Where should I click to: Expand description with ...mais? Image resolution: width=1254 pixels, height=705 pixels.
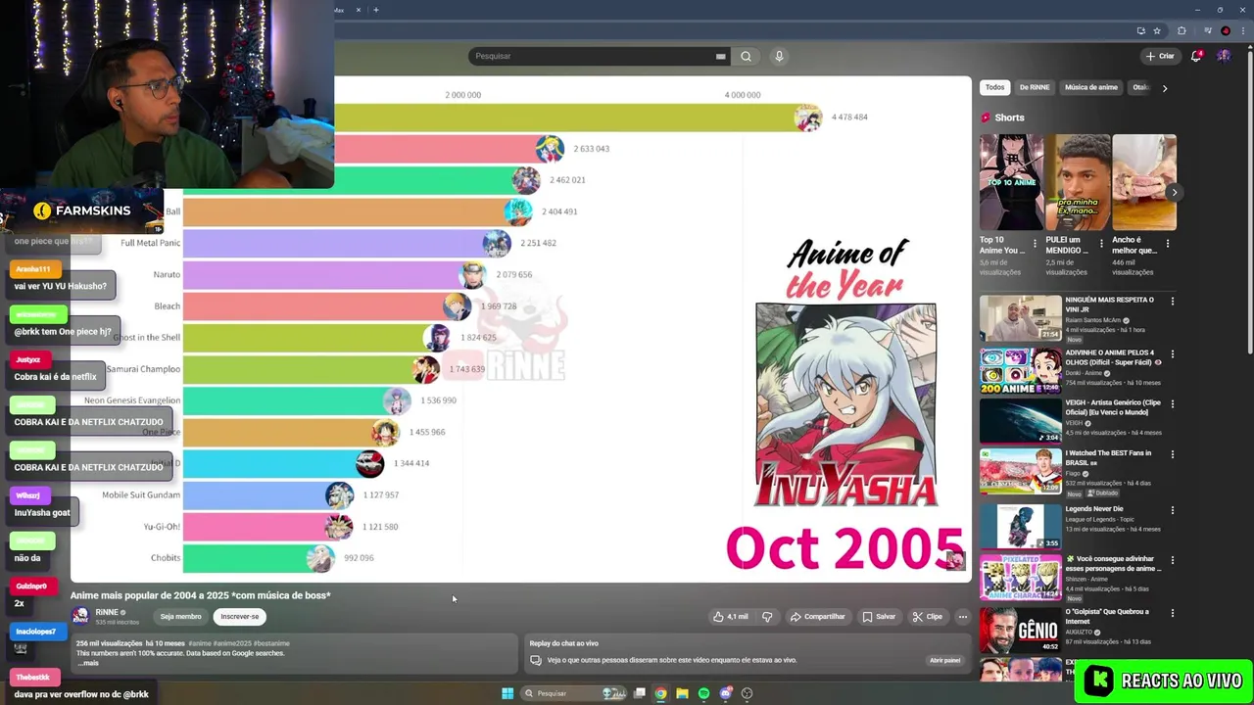88,663
